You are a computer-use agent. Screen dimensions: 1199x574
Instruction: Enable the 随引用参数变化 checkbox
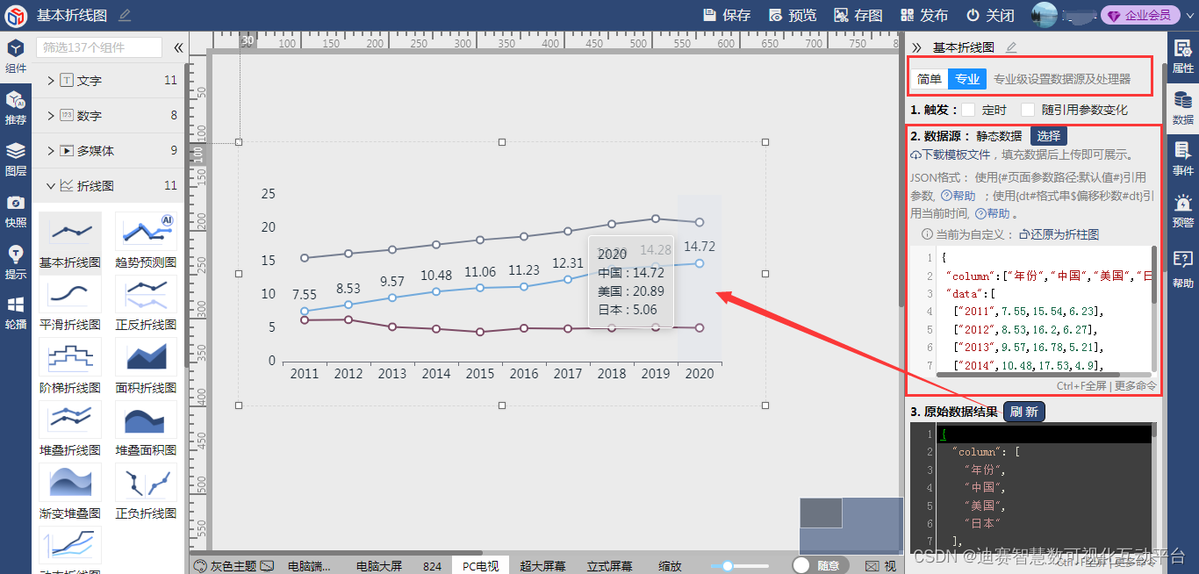[x=1028, y=110]
